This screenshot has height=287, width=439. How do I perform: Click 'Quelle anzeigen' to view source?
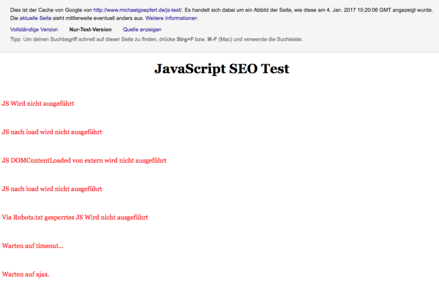pyautogui.click(x=142, y=30)
